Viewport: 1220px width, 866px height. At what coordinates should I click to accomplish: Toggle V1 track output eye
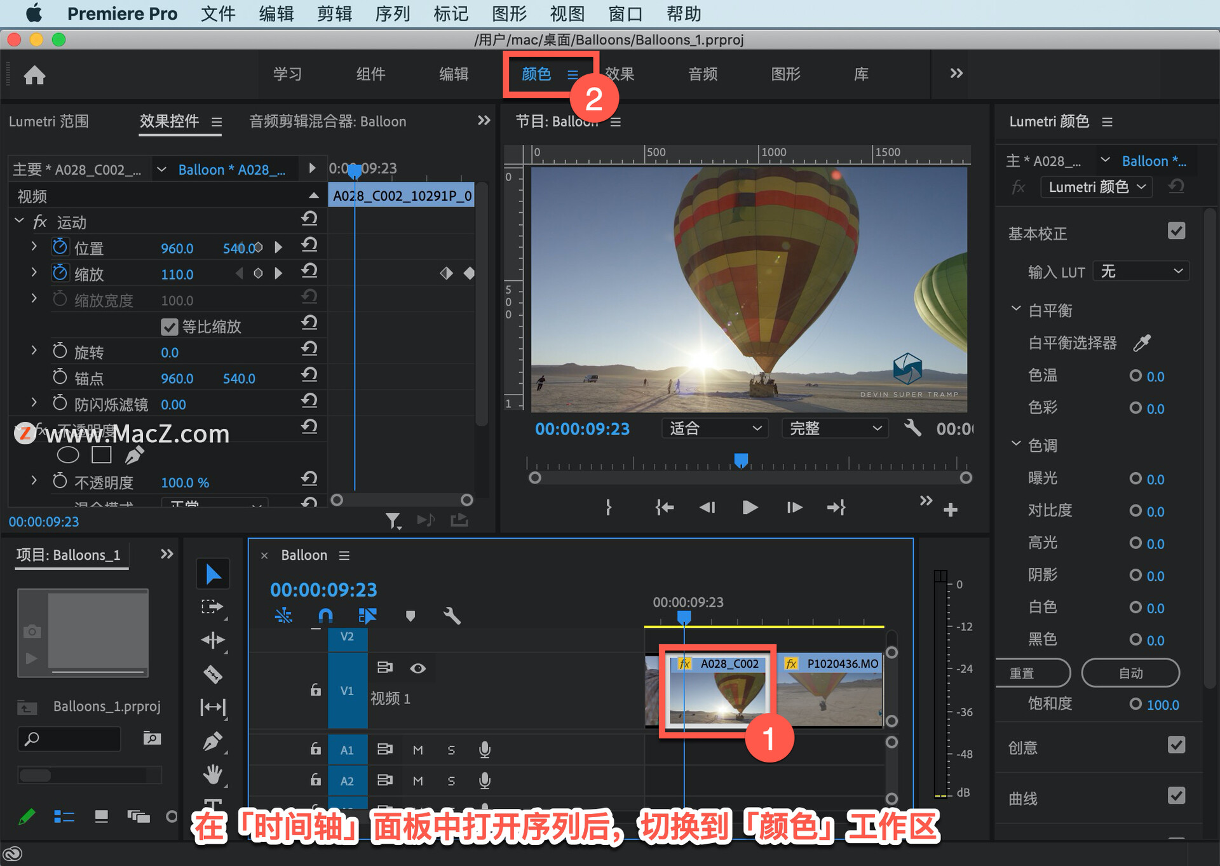pyautogui.click(x=417, y=668)
